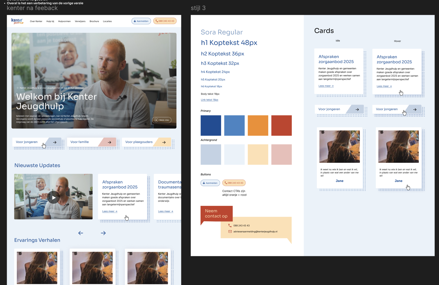Select the photo in the idle Jane card
Screen dimensions: 439x285
tap(340, 147)
